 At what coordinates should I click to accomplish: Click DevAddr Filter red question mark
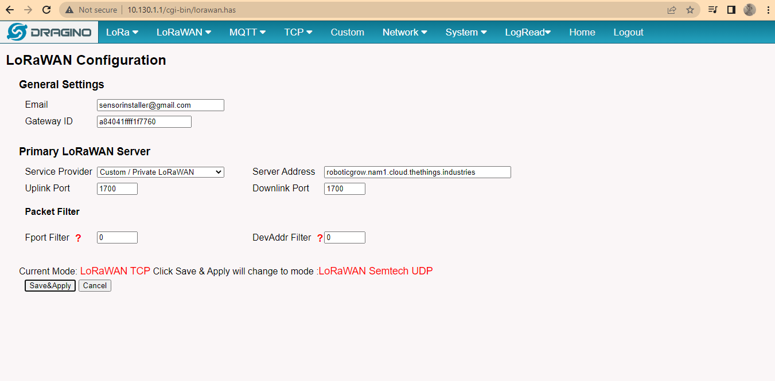click(x=320, y=238)
